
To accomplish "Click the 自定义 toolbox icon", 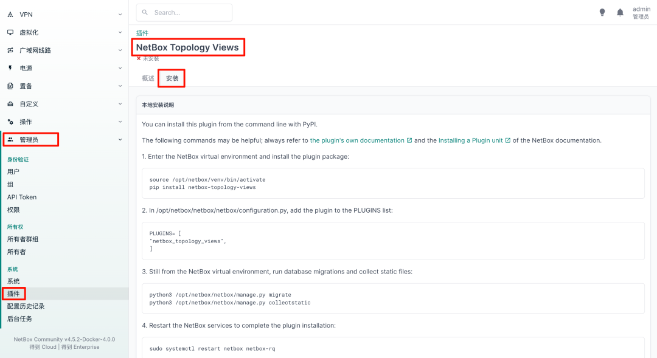I will coord(10,104).
